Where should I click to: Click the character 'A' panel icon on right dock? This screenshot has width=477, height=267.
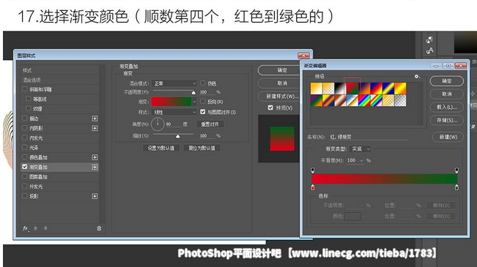[x=429, y=50]
